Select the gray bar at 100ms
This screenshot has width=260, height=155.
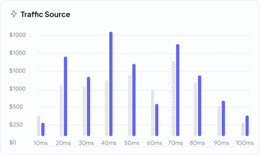[243, 129]
